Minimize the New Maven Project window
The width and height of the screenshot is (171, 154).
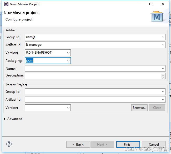click(x=139, y=4)
